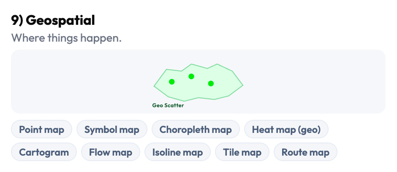
Task: Click the 'Where things happen.' subtitle
Action: [x=66, y=38]
